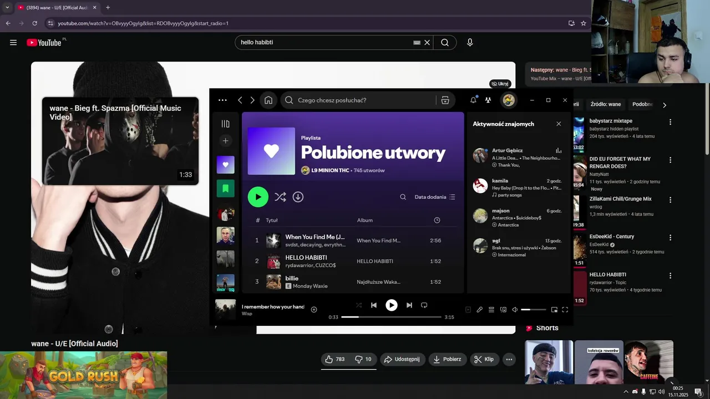Start YouTube voice search microphone
This screenshot has width=710, height=399.
(x=470, y=43)
